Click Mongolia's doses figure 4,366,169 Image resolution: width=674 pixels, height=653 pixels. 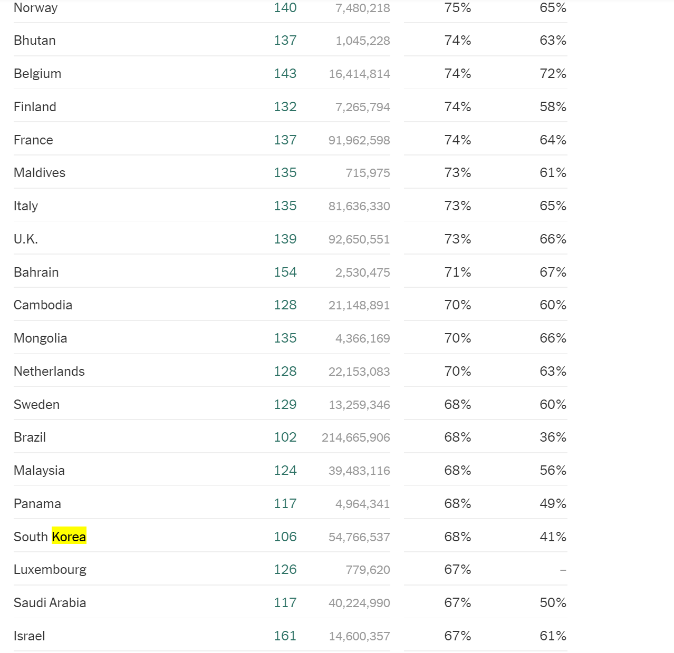363,338
